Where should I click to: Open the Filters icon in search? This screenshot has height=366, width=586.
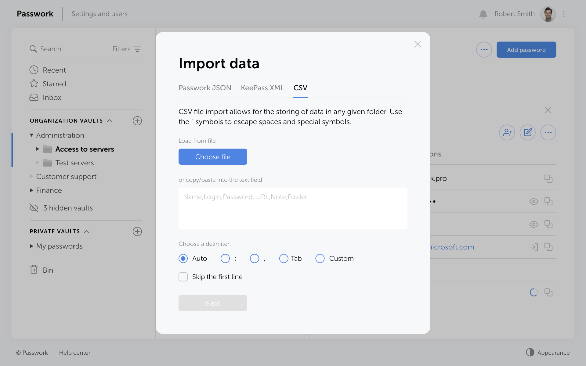coord(137,49)
